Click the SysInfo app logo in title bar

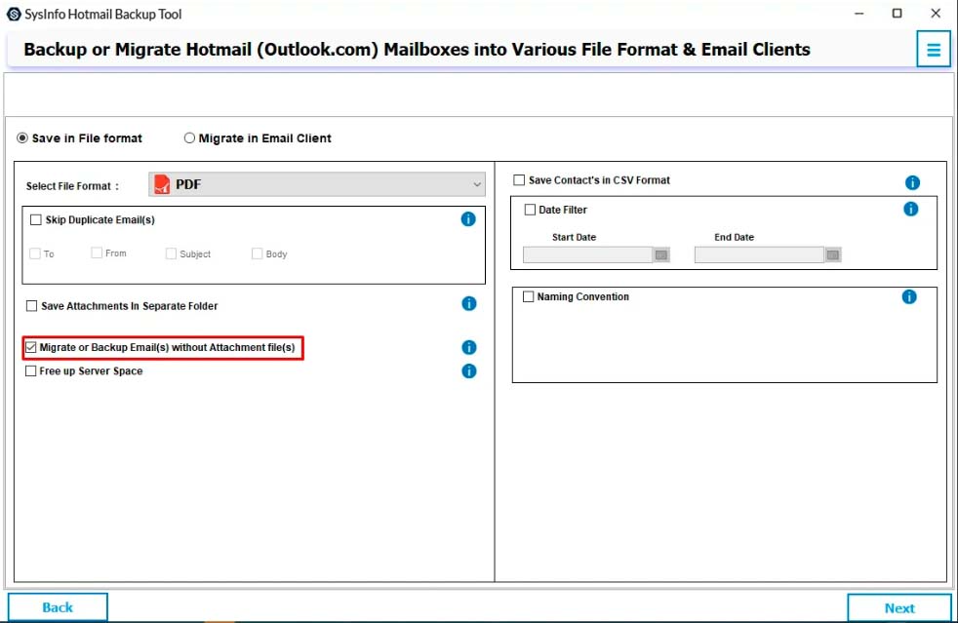(x=14, y=14)
